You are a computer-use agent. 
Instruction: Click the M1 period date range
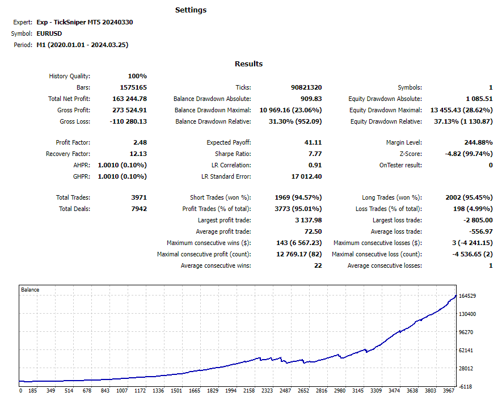pyautogui.click(x=82, y=45)
